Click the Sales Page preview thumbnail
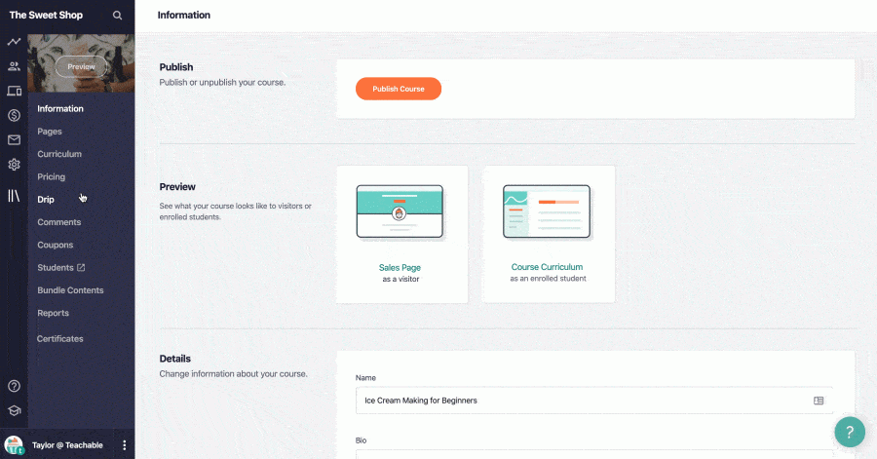Viewport: 877px width, 459px height. (400, 212)
